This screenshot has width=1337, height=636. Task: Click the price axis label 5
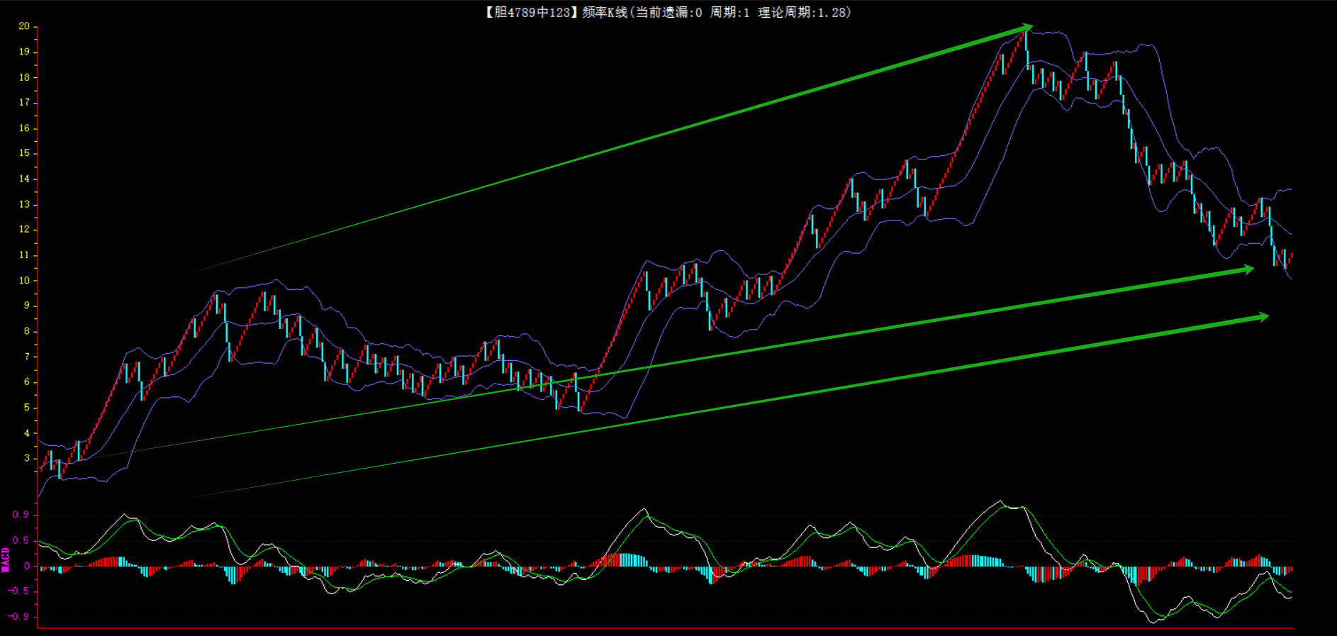coord(27,408)
